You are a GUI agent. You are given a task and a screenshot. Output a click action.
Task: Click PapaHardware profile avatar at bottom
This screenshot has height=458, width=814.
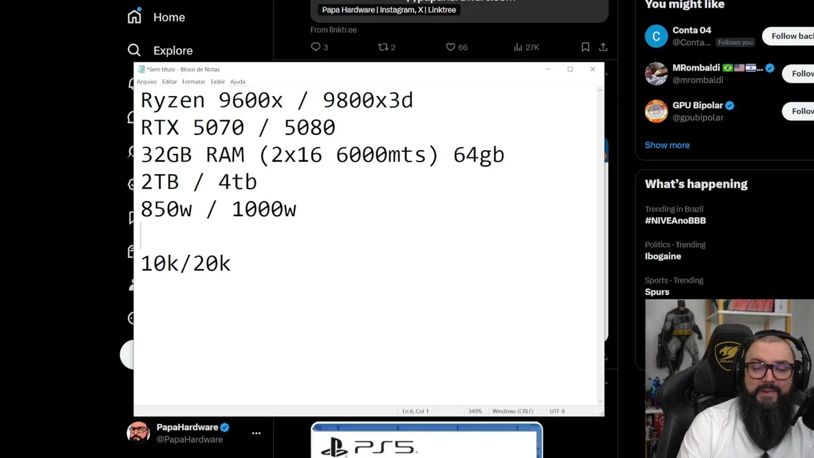pyautogui.click(x=139, y=433)
